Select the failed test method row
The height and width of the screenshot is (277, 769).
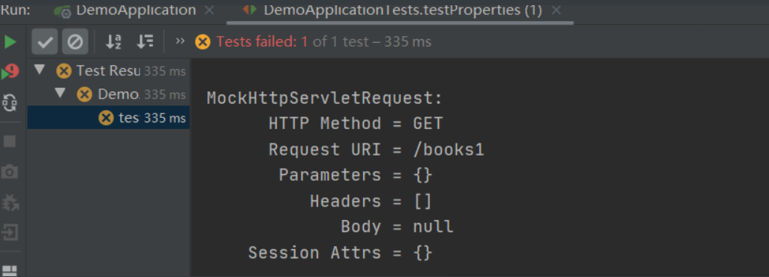coord(108,118)
